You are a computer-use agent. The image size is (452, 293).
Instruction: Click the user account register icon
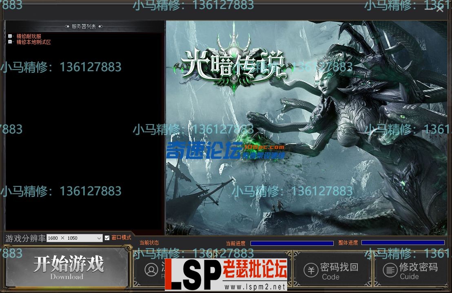pyautogui.click(x=151, y=270)
